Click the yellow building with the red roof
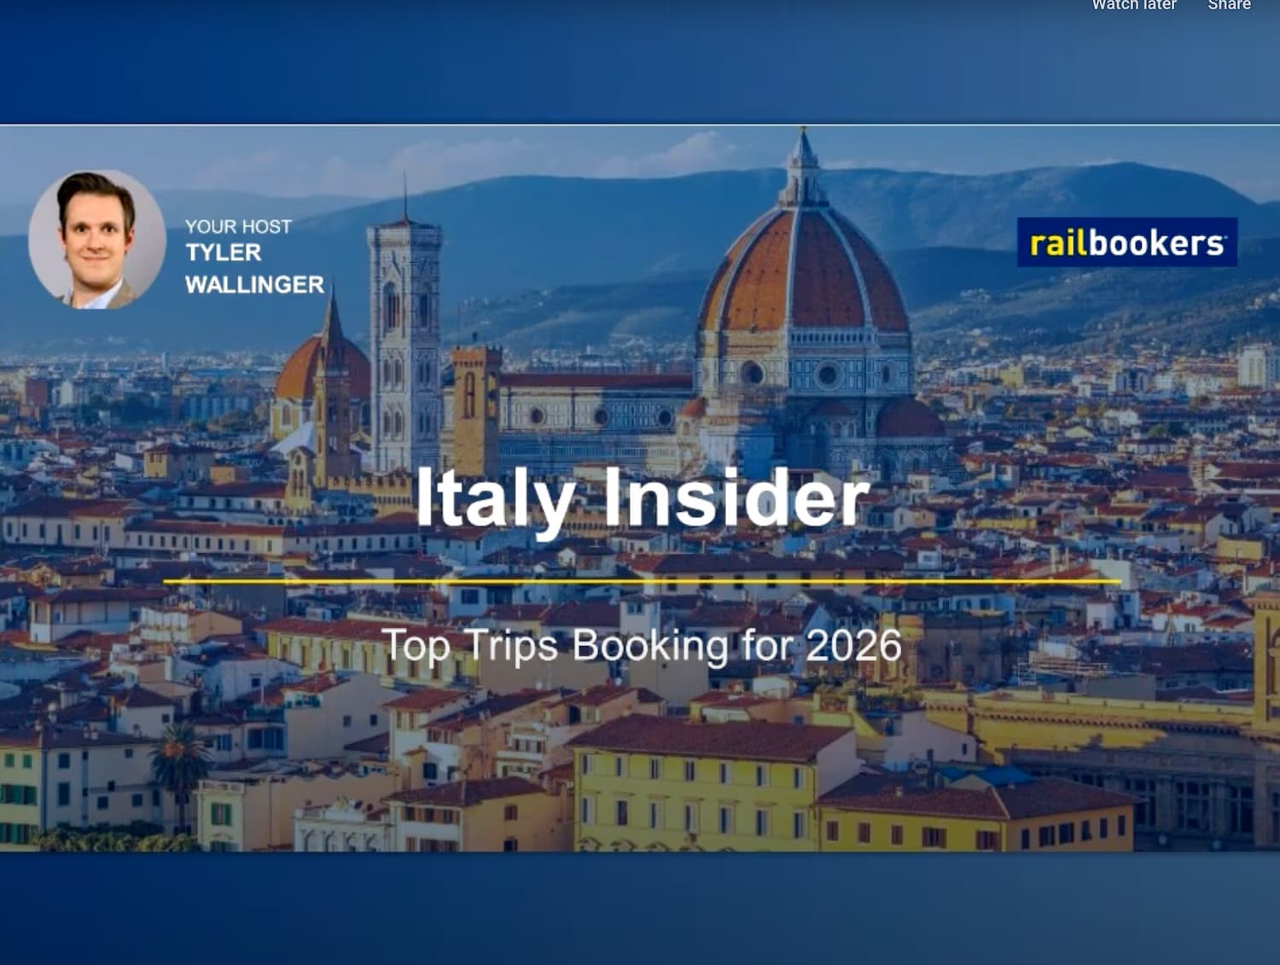1280x965 pixels. point(710,783)
